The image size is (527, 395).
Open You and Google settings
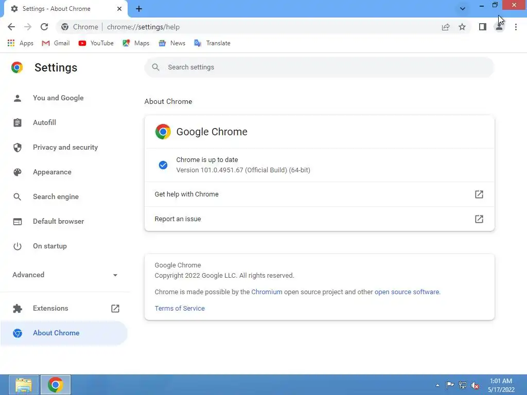pyautogui.click(x=58, y=98)
